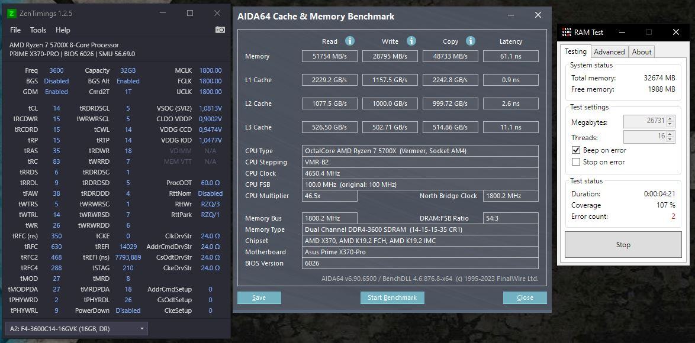Viewport: 695px width, 343px height.
Task: Click the tREFI value 14029
Action: tap(128, 247)
